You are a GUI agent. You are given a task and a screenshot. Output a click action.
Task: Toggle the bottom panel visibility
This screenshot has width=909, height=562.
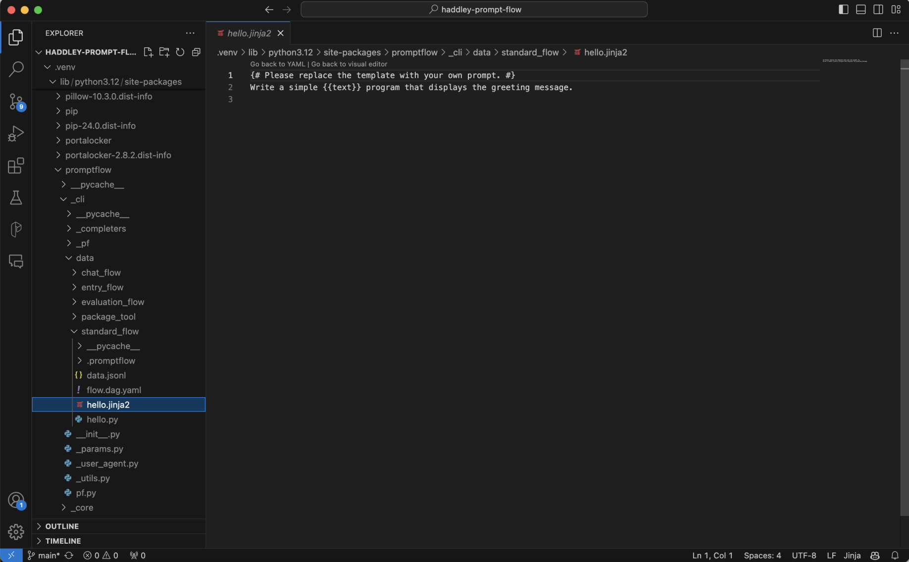861,9
